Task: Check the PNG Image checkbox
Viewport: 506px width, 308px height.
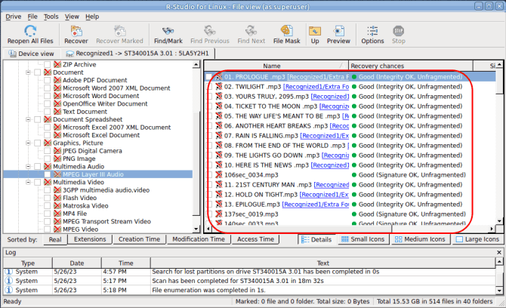Action: pos(47,159)
